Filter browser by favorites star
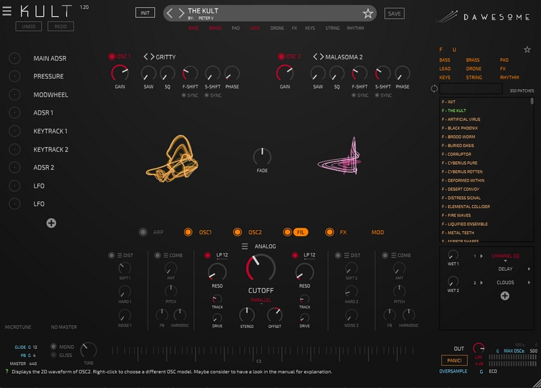The width and height of the screenshot is (541, 388). 527,49
